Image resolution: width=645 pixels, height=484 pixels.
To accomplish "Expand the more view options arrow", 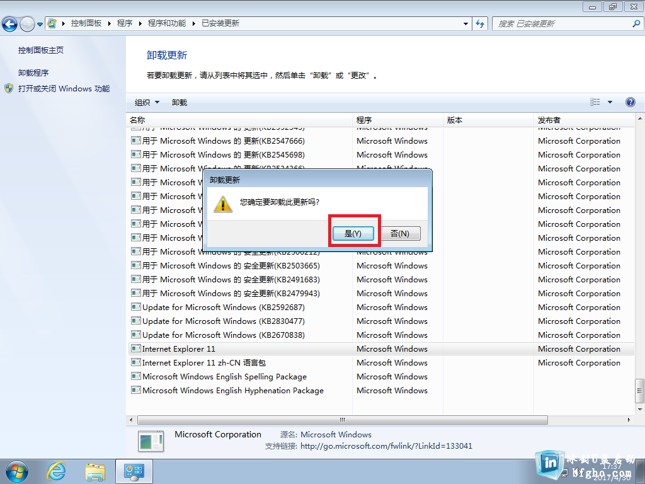I will (x=610, y=102).
